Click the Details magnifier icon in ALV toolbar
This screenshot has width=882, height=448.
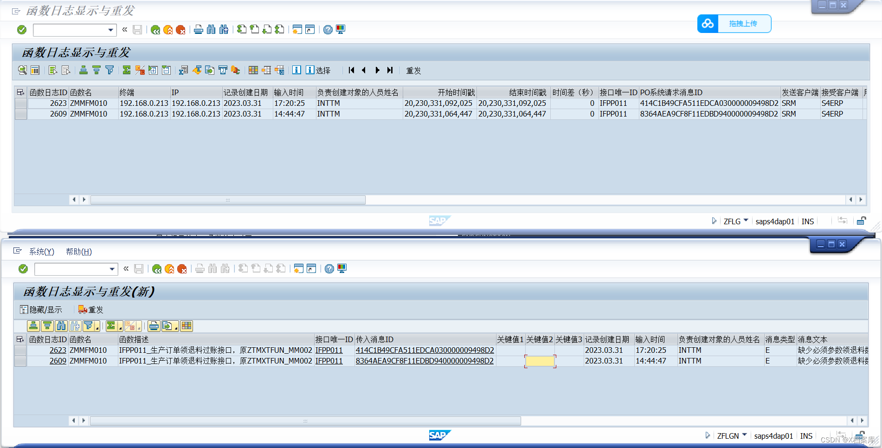[22, 70]
